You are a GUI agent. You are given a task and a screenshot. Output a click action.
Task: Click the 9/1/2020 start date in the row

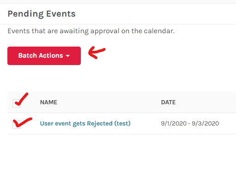(x=174, y=124)
